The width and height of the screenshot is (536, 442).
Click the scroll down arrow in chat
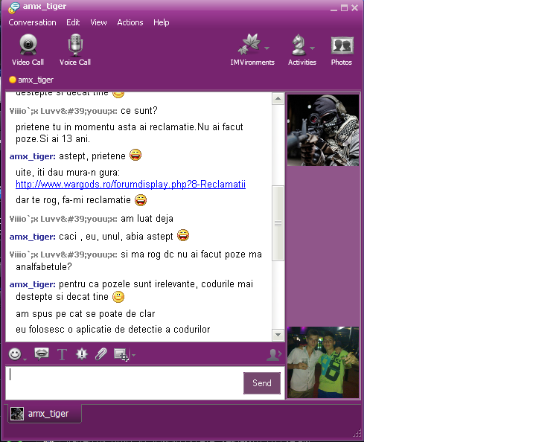(278, 335)
